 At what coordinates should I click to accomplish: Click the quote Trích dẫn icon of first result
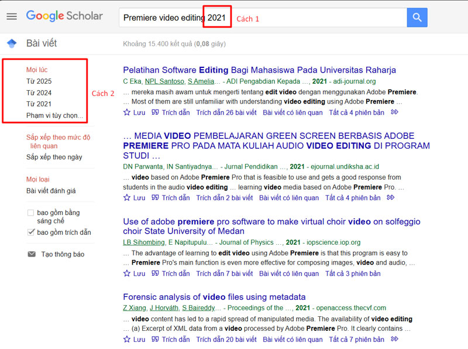(x=155, y=112)
